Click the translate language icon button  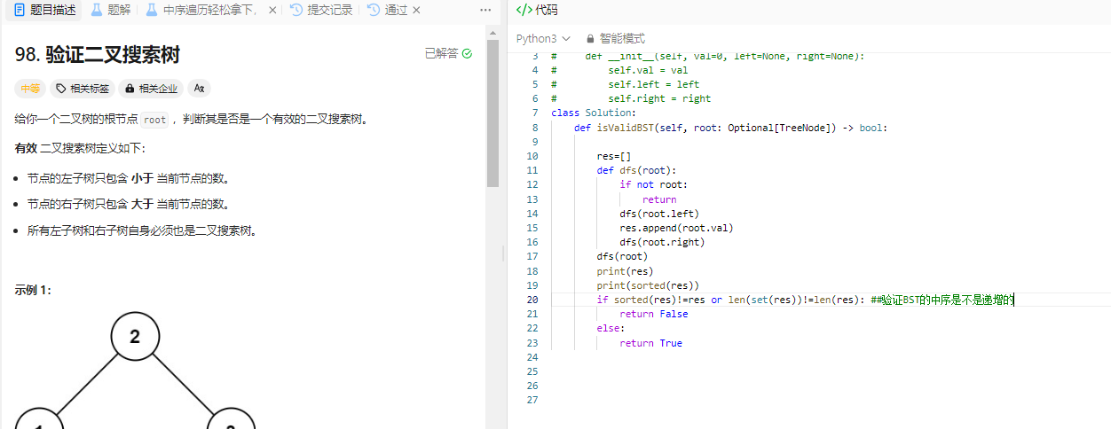pos(200,89)
